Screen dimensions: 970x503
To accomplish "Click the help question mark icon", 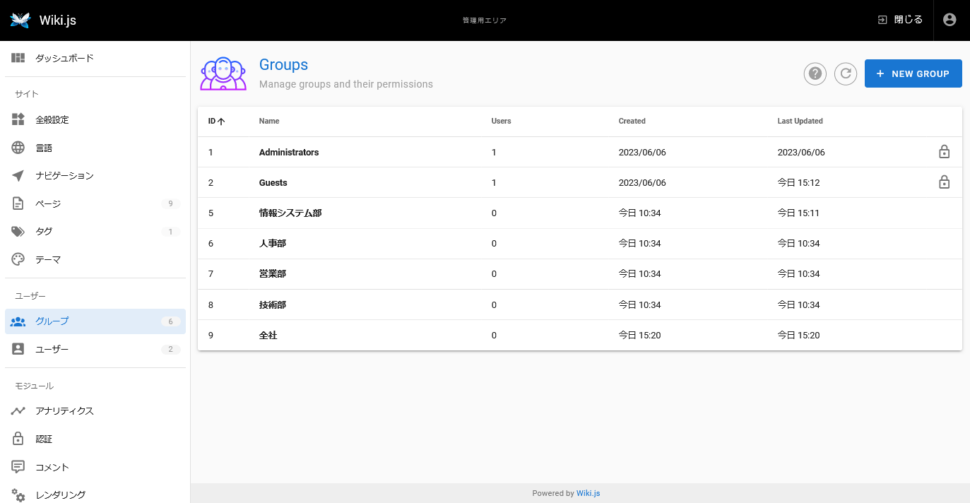I will (x=815, y=73).
